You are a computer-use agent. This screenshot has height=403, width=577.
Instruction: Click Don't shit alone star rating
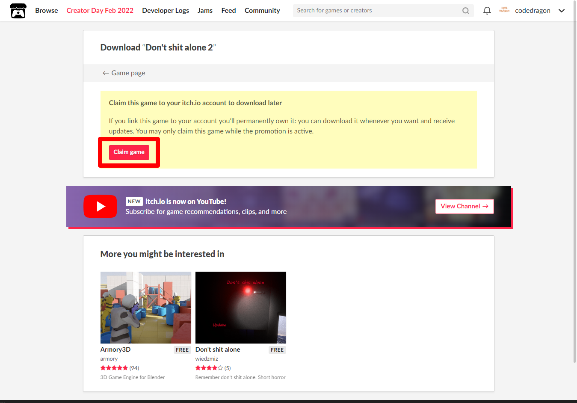[x=209, y=368]
